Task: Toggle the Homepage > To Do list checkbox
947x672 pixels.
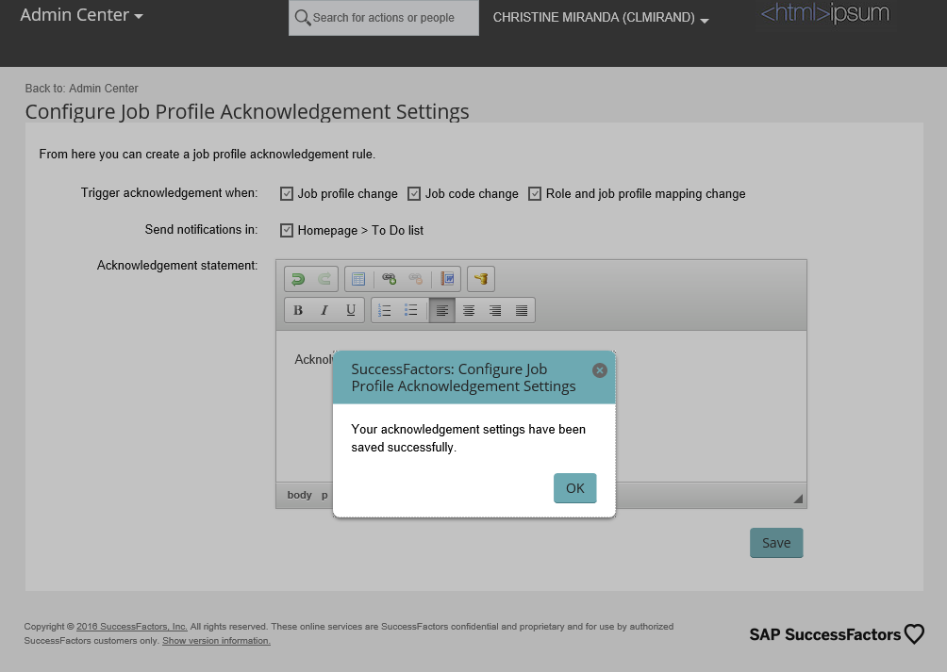Action: click(x=287, y=230)
